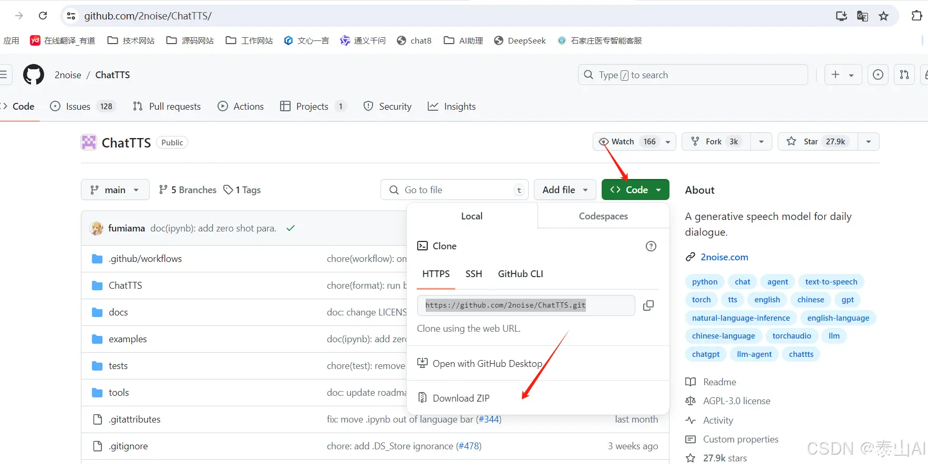The image size is (928, 464).
Task: Open the clone help question mark icon
Action: pyautogui.click(x=651, y=246)
